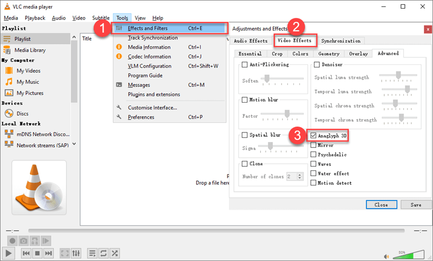Open Customise Interface menu entry
The width and height of the screenshot is (433, 261).
169,108
